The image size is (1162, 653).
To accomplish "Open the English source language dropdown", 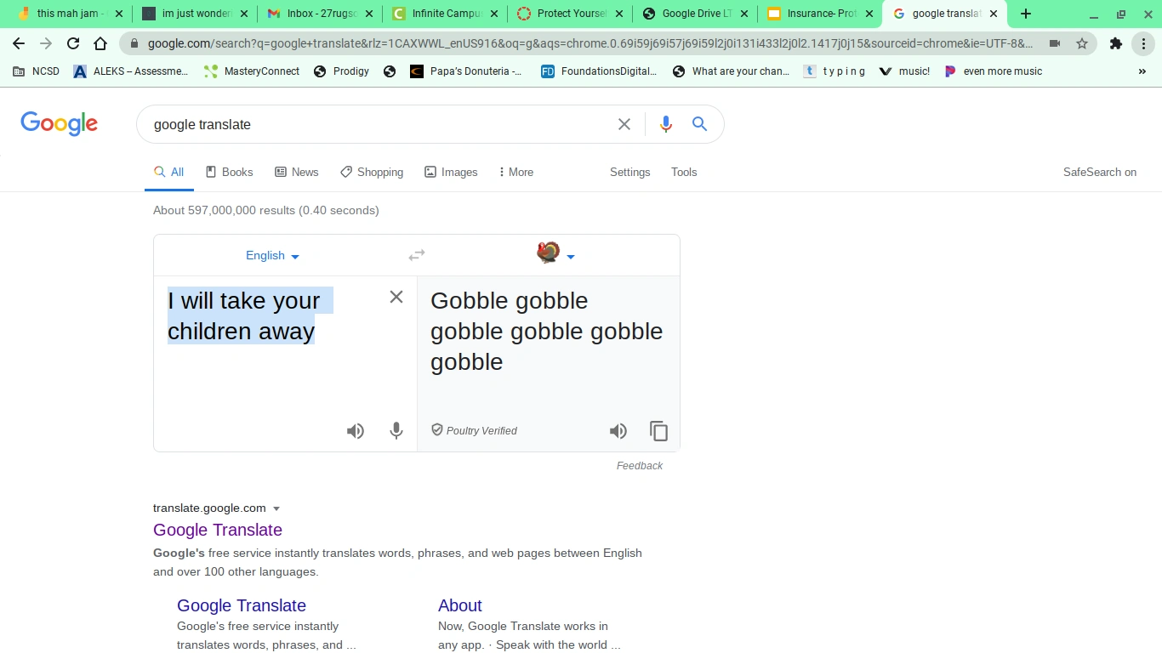I will pyautogui.click(x=271, y=255).
